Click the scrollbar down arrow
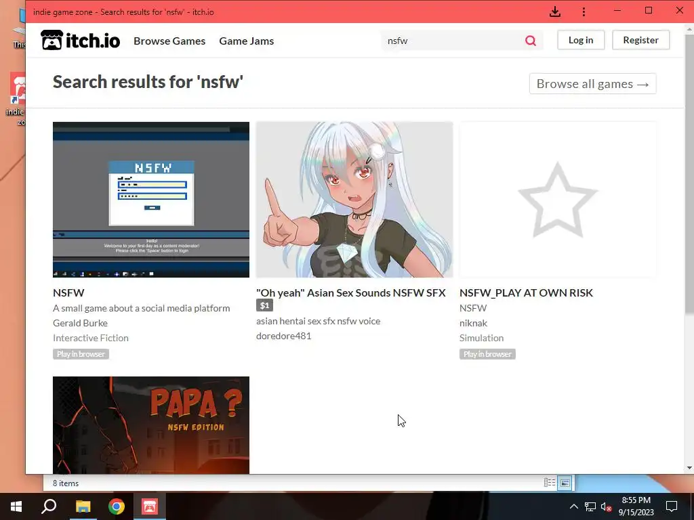The image size is (694, 520). (689, 468)
